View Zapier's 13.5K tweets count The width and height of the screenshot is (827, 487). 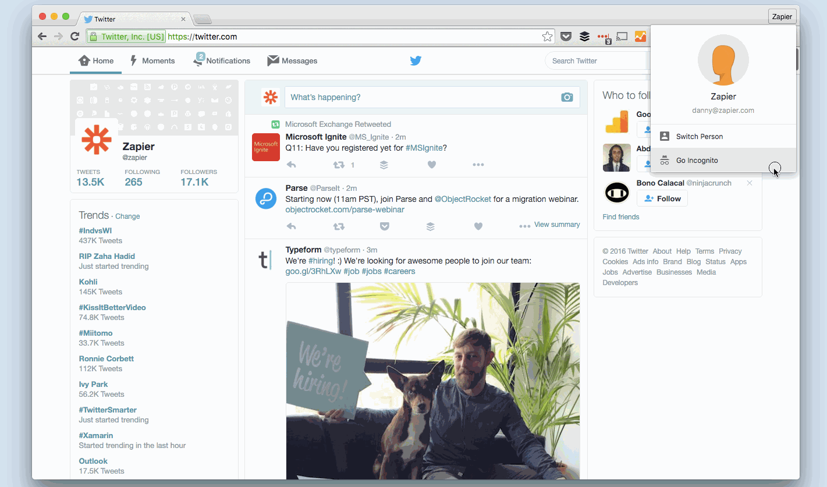[90, 177]
